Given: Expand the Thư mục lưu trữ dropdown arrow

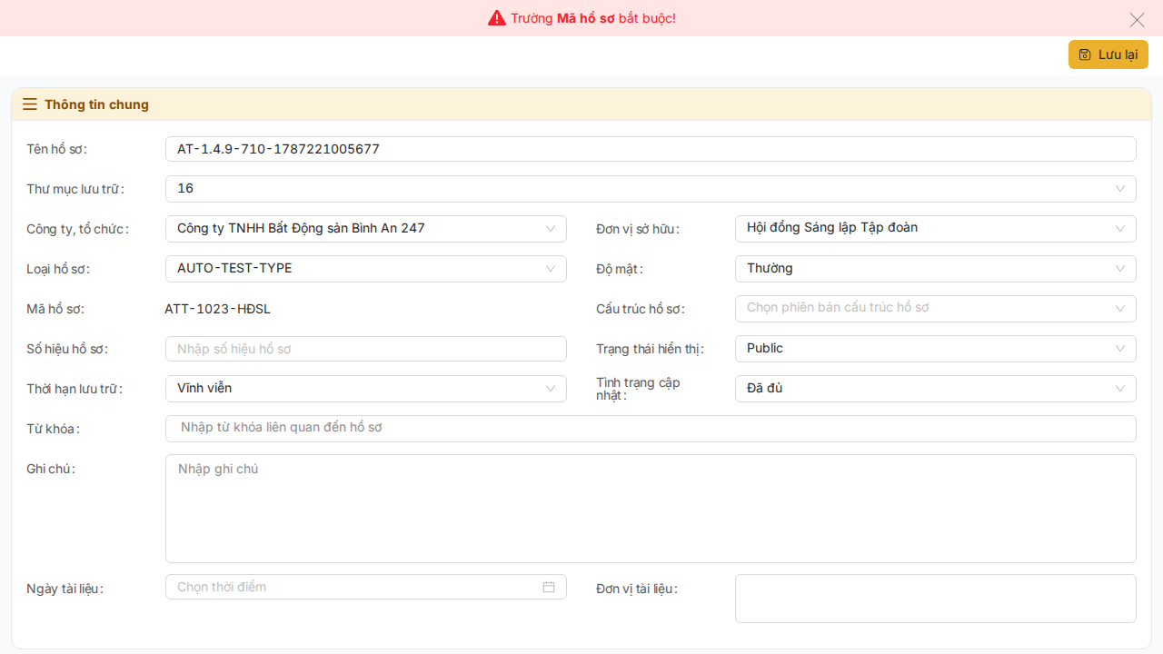Looking at the screenshot, I should [1120, 189].
